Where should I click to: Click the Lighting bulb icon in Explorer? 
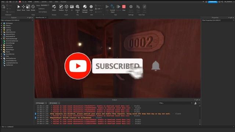(4, 30)
